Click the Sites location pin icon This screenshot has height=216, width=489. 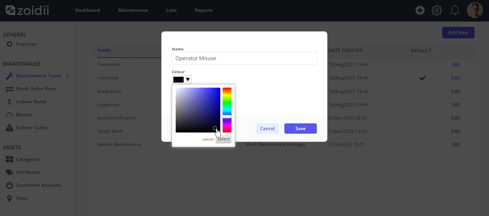pos(9,198)
